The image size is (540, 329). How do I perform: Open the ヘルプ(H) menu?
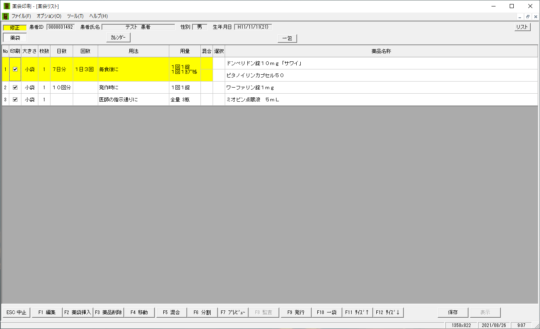99,16
